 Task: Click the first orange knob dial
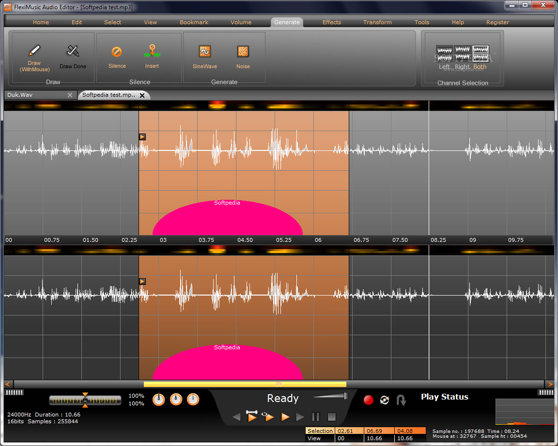click(x=159, y=400)
